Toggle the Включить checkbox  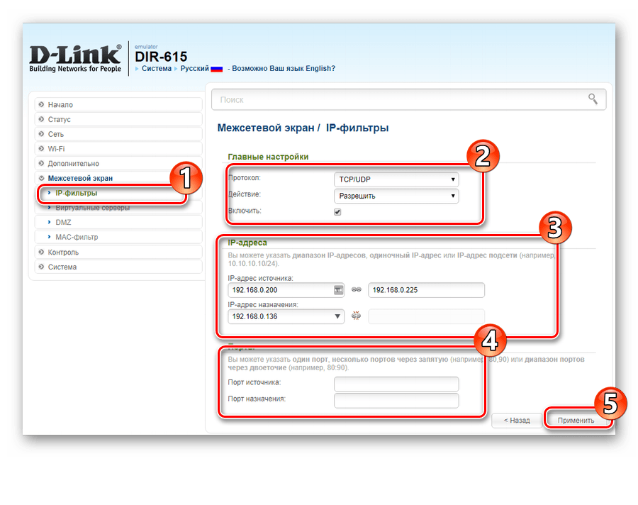coord(337,212)
